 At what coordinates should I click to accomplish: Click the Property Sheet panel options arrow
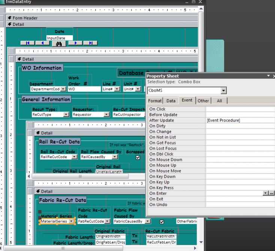268,76
